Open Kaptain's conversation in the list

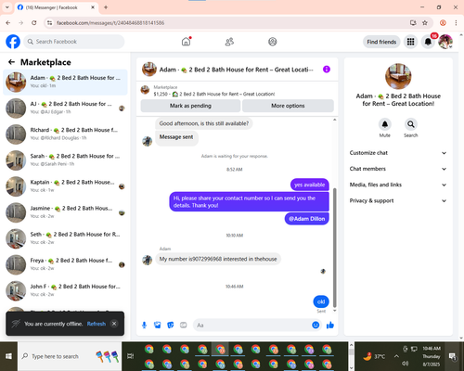(x=65, y=186)
